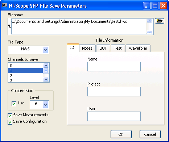Image resolution: width=169 pixels, height=142 pixels.
Task: Open the UUT tab
Action: tap(103, 48)
